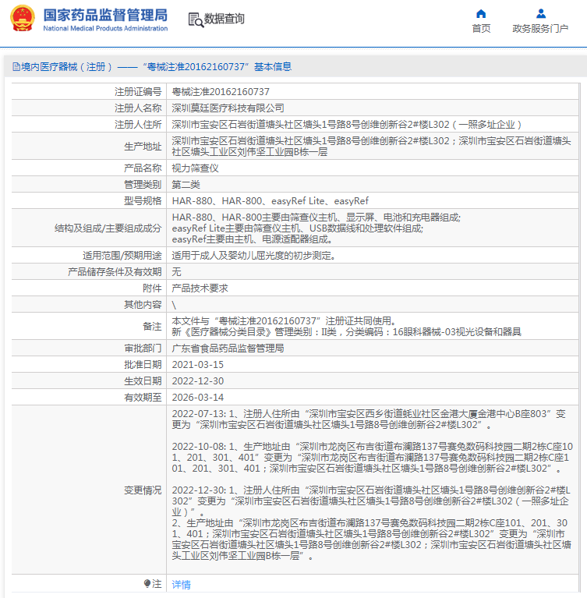This screenshot has width=587, height=598.
Task: Click the 审批部门 row label
Action: [143, 349]
